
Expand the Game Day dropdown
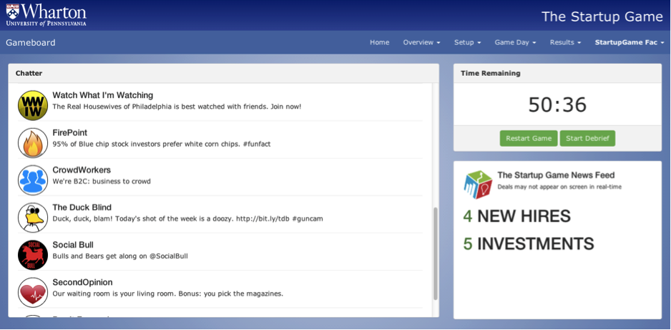515,42
